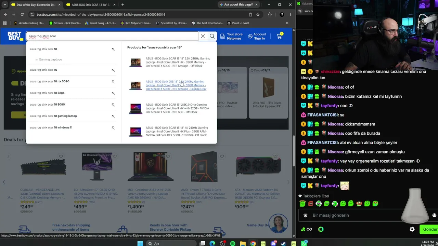Open a new browser tab
Image resolution: width=438 pixels, height=246 pixels.
[x=123, y=4]
